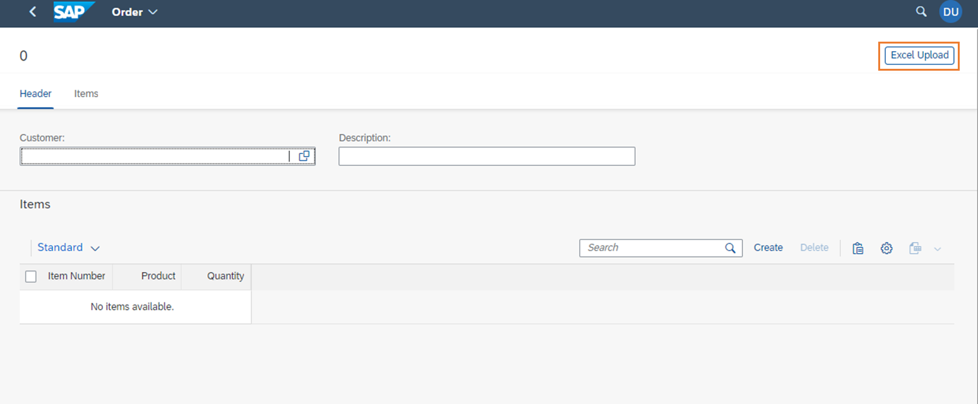Click the SAP logo
978x404 pixels.
(71, 11)
